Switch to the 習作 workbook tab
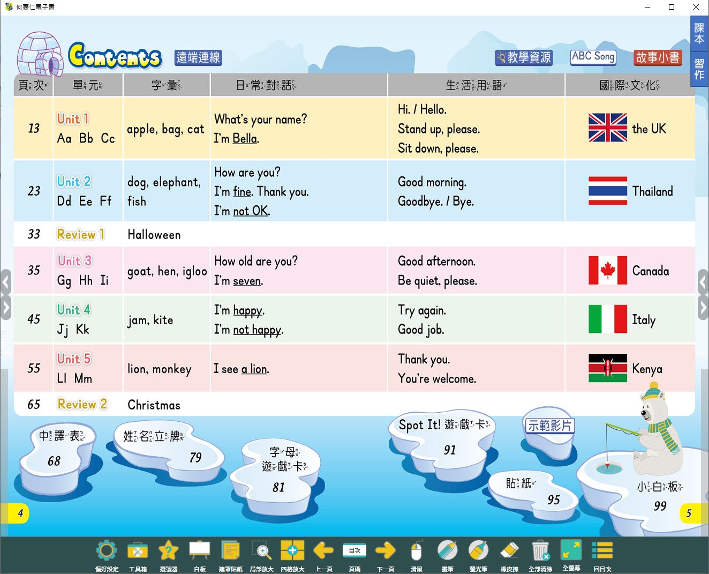The image size is (709, 574). (x=699, y=69)
